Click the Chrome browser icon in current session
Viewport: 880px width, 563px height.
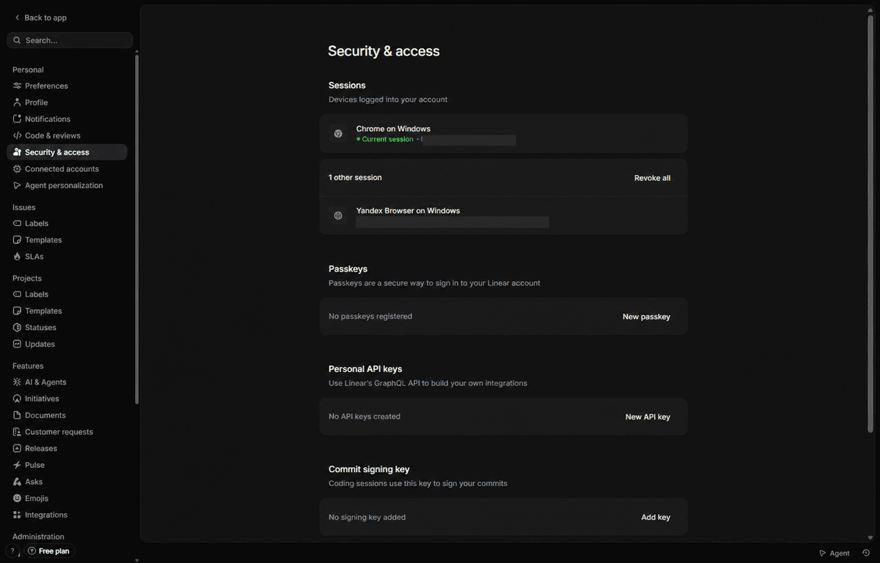pyautogui.click(x=338, y=134)
